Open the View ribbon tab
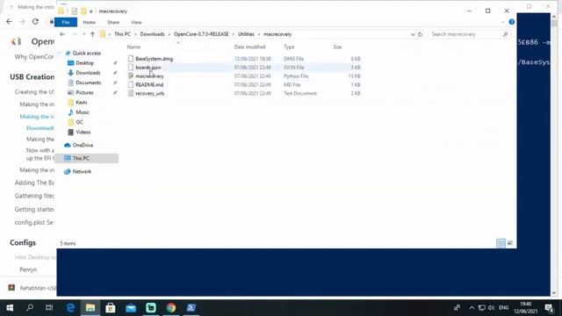 [136, 22]
